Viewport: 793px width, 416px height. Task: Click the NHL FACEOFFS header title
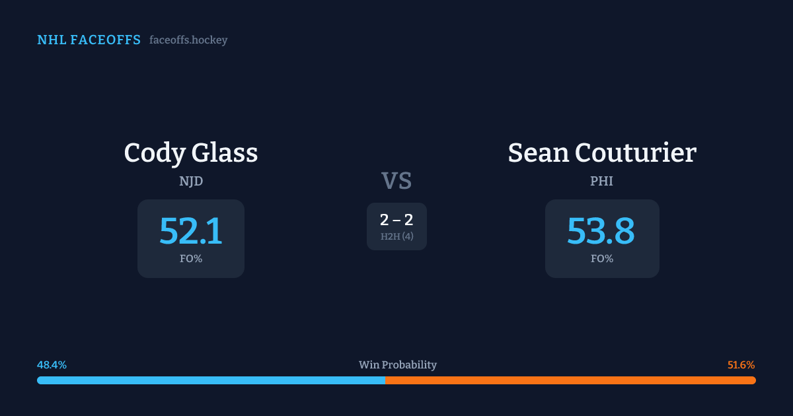tap(89, 40)
